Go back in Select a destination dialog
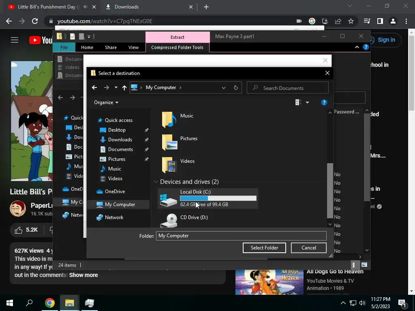 94,87
